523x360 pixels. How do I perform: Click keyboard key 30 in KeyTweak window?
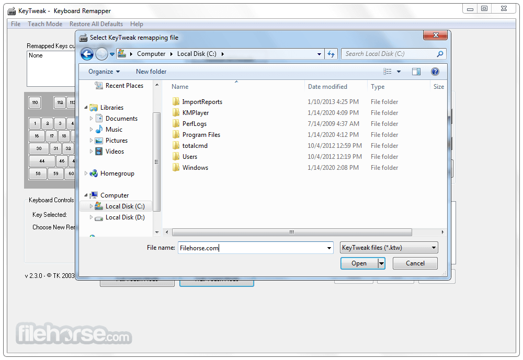pyautogui.click(x=39, y=149)
